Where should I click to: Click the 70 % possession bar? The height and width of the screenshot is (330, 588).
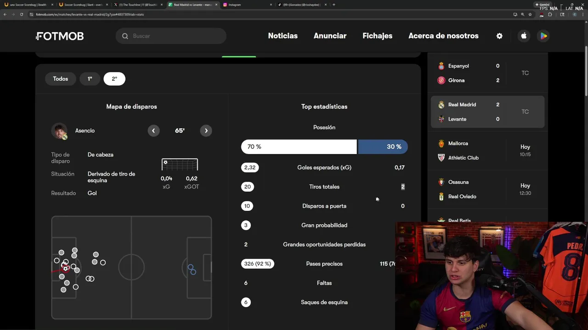coord(299,147)
